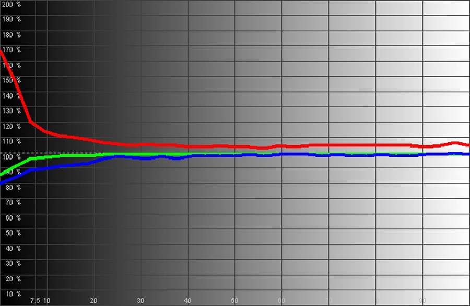Click the 50 horizontal axis label
470x306 pixels.
tap(234, 301)
